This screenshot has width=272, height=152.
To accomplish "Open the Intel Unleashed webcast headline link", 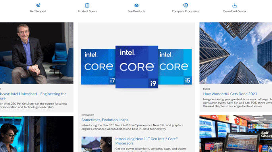I will coord(33,96).
